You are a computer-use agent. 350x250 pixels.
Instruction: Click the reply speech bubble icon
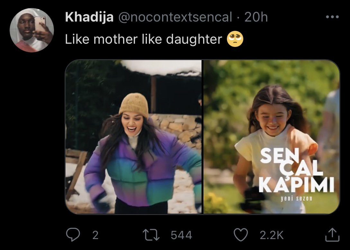(x=73, y=235)
